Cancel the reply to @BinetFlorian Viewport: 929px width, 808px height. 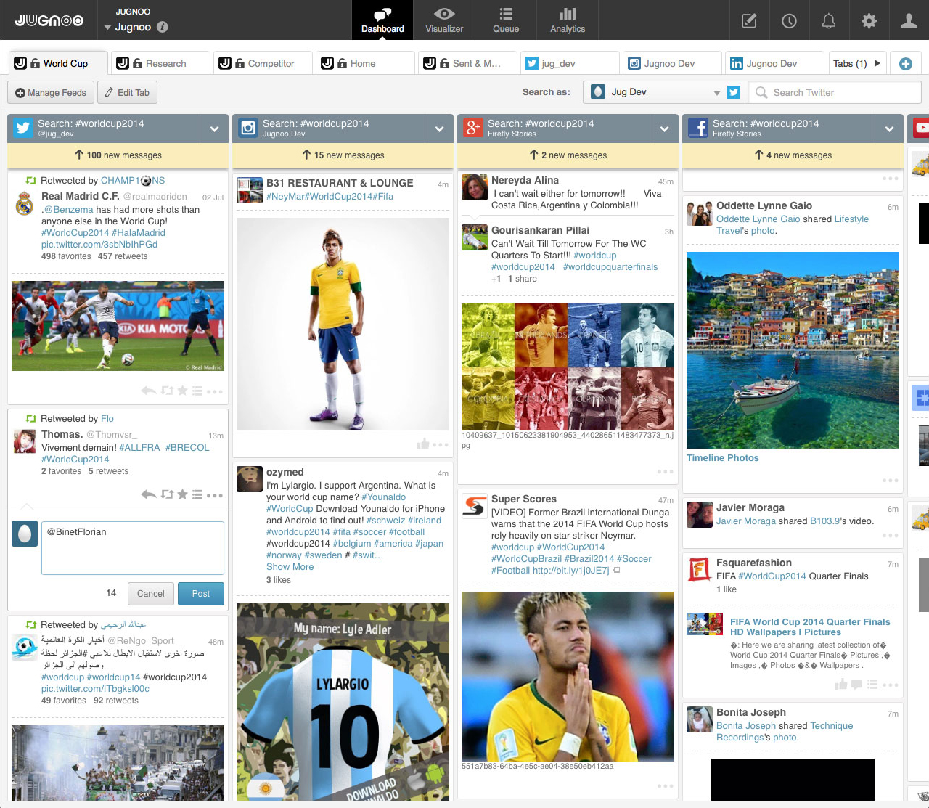coord(151,593)
